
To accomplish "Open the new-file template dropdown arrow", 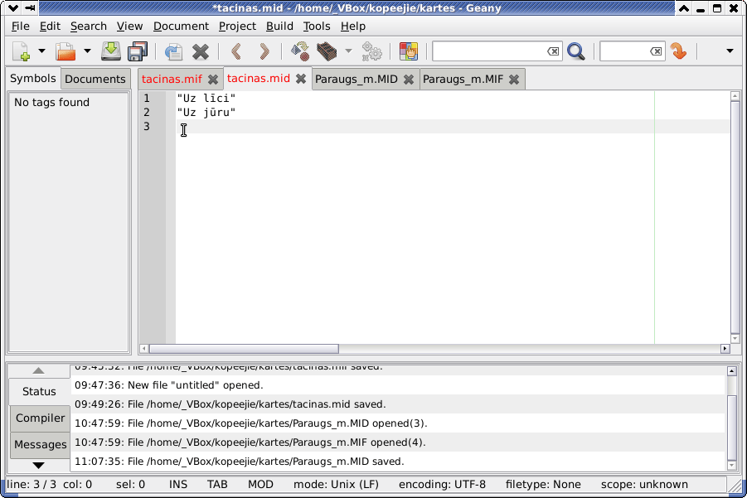I will click(x=42, y=51).
